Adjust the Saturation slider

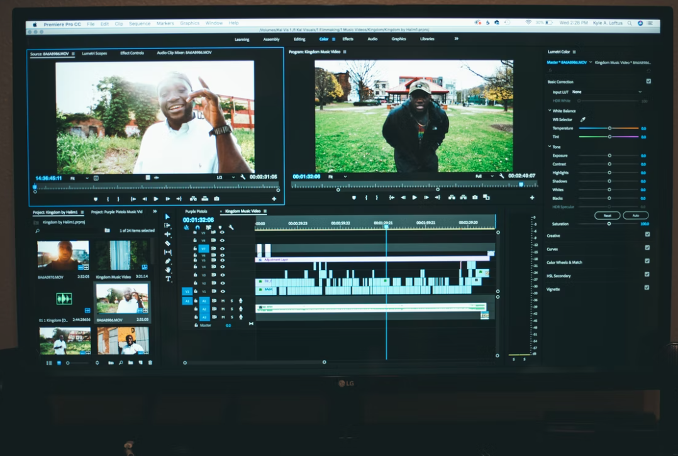coord(609,224)
